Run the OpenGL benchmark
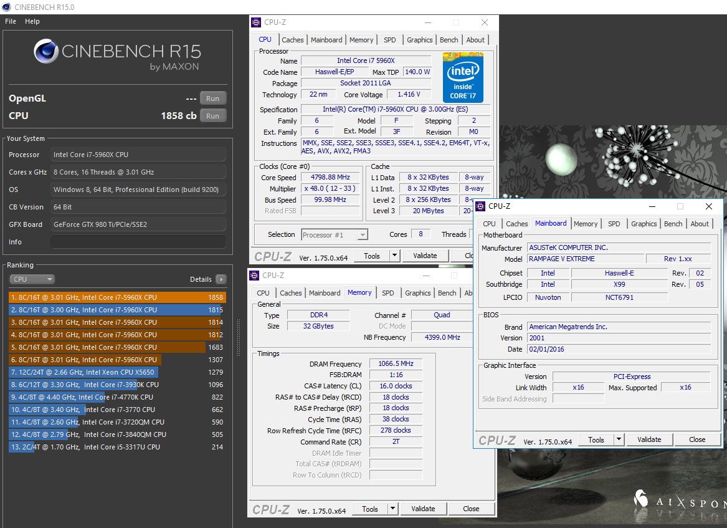Image resolution: width=727 pixels, height=528 pixels. [213, 98]
